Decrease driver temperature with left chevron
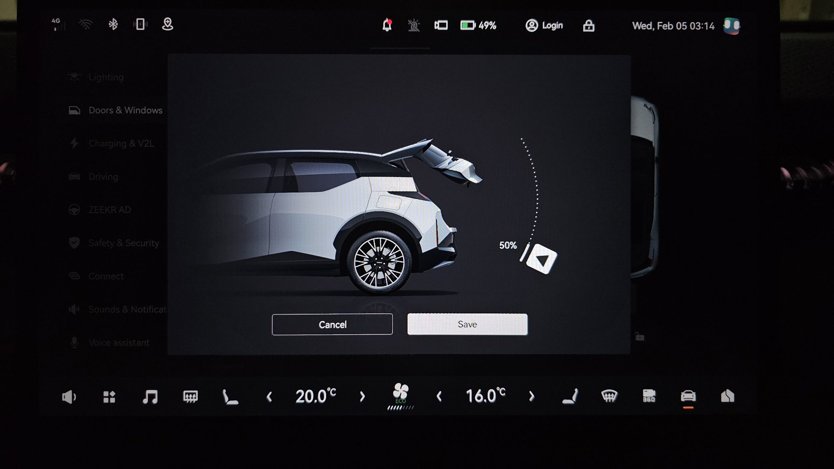 (269, 396)
